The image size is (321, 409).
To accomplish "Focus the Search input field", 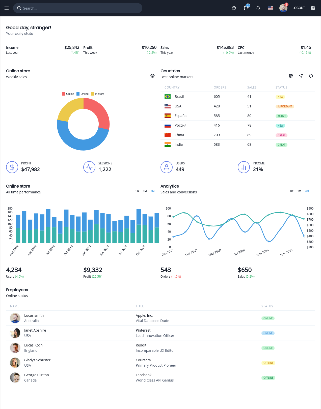I will point(78,8).
